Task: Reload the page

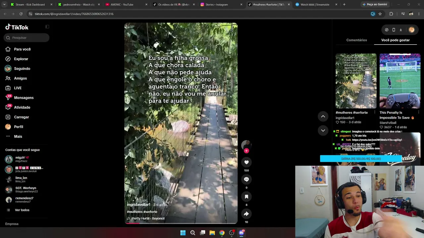Action: [21, 14]
